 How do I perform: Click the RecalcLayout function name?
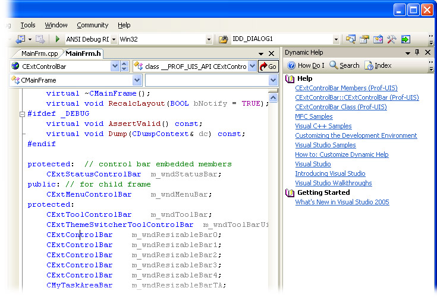coord(137,103)
